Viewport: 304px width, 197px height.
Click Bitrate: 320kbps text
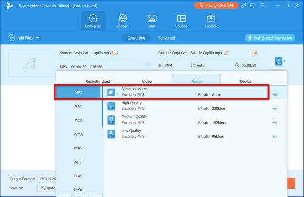(212, 109)
